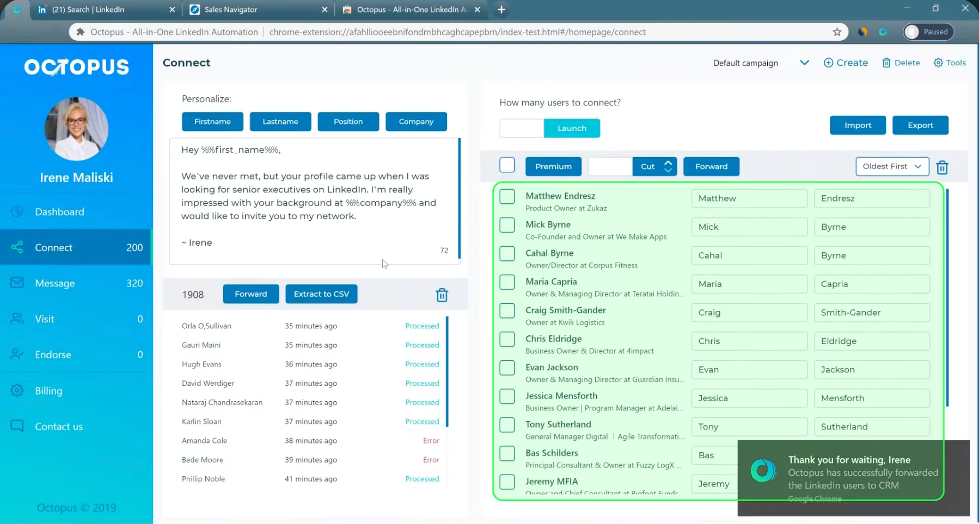Click the Premium filter button
Image resolution: width=979 pixels, height=524 pixels.
[x=553, y=166]
